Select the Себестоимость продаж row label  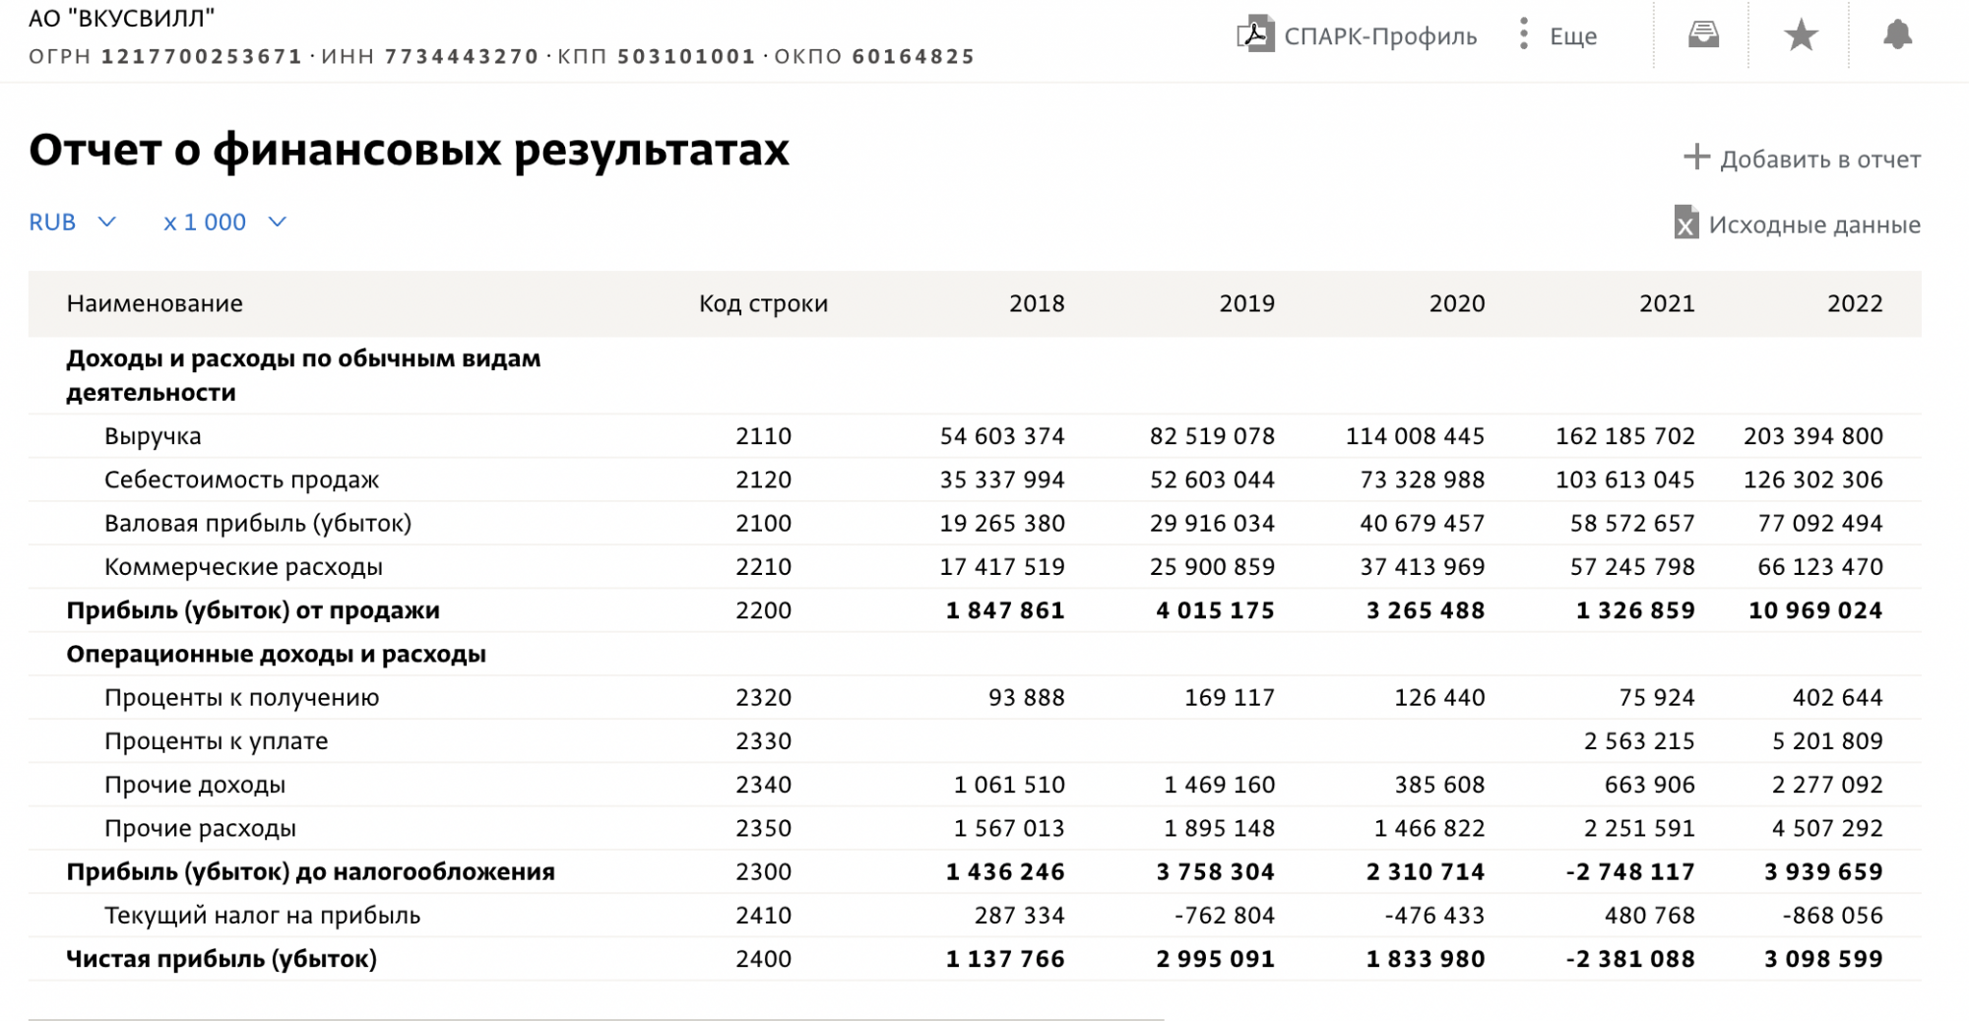tap(241, 479)
